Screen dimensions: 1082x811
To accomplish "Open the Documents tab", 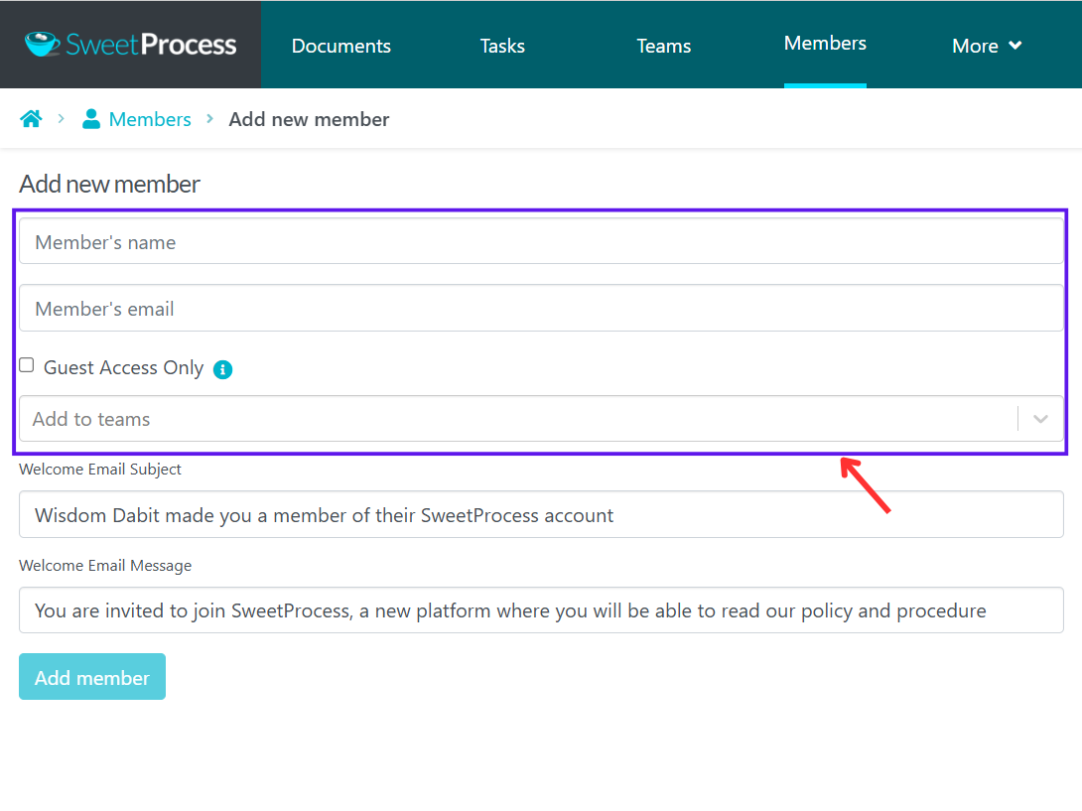I will [340, 46].
